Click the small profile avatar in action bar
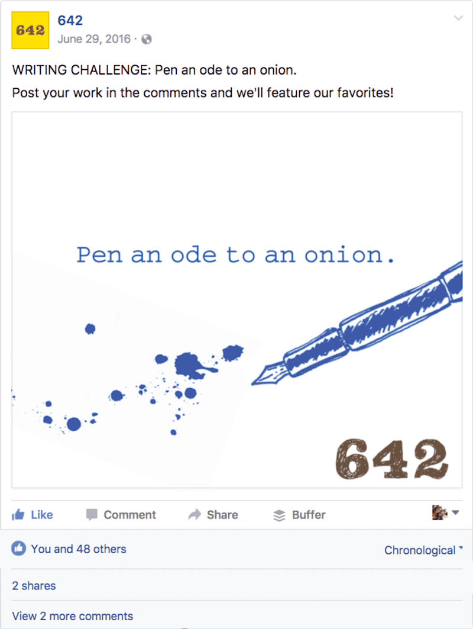The image size is (473, 629). tap(439, 512)
